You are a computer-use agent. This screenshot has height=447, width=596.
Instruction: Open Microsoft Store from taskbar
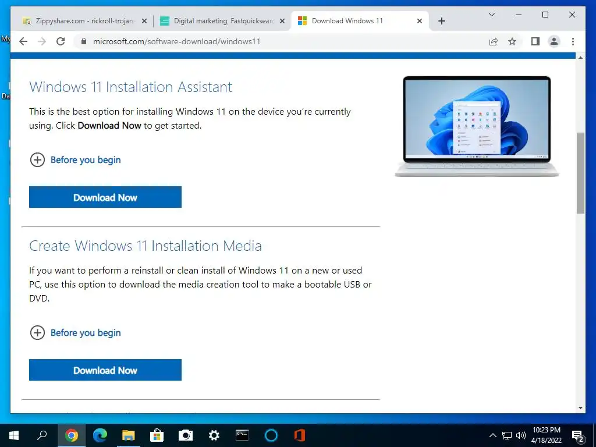(x=157, y=435)
